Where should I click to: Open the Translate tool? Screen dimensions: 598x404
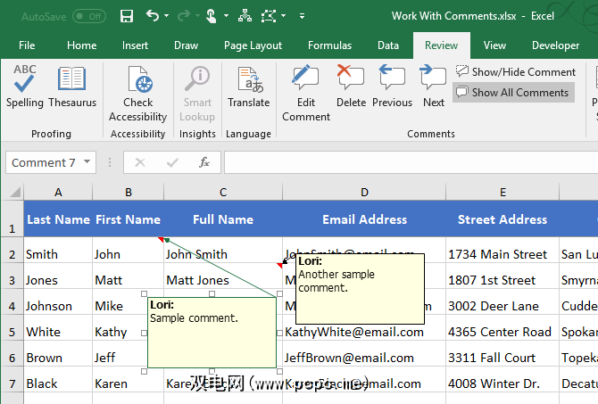pyautogui.click(x=248, y=88)
